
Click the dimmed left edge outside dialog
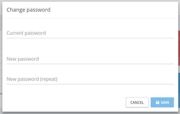point(1,57)
